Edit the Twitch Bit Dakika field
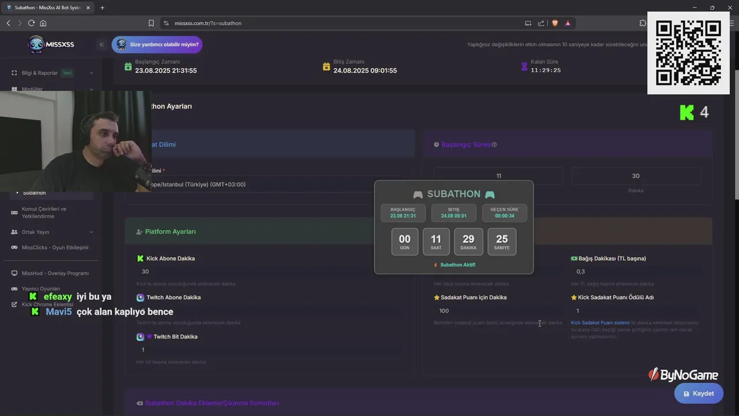This screenshot has width=739, height=416. (269, 350)
